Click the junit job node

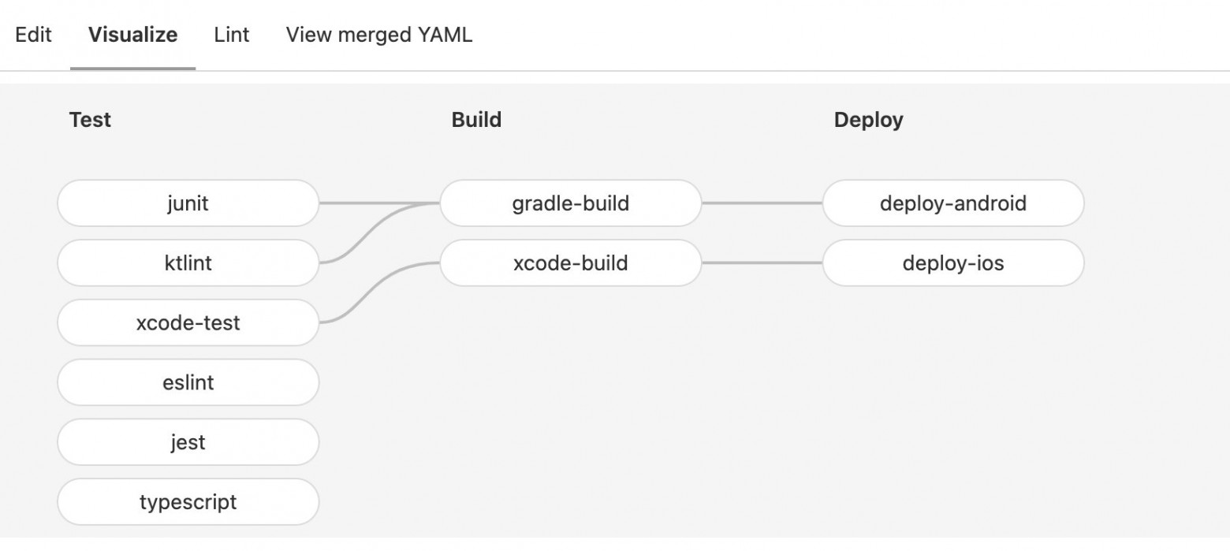188,203
